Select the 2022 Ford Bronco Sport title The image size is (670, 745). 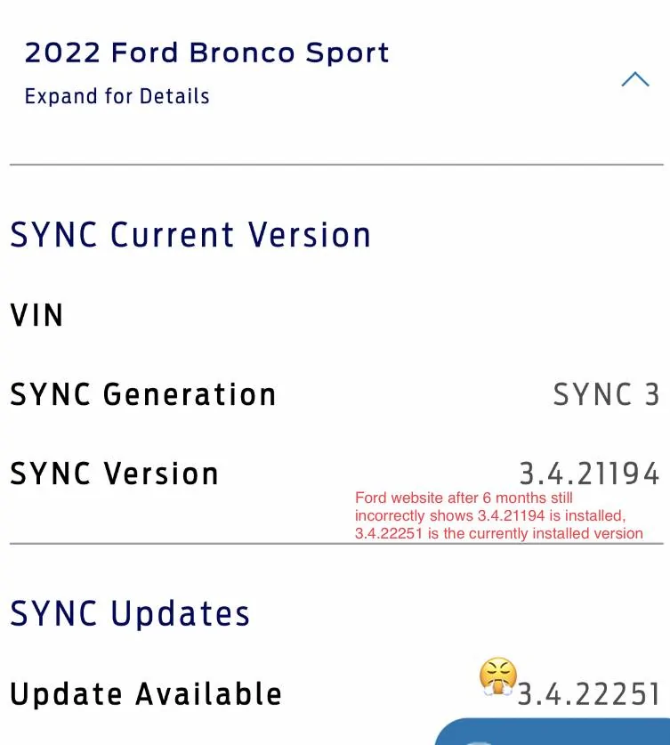206,53
